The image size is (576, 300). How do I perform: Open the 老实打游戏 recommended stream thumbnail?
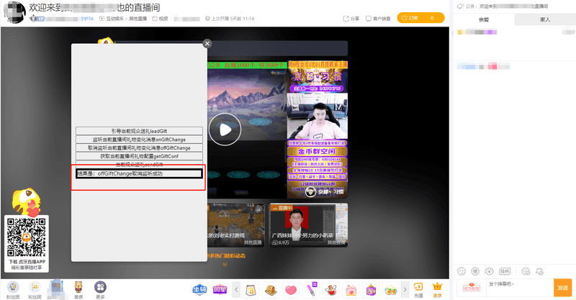pyautogui.click(x=236, y=224)
